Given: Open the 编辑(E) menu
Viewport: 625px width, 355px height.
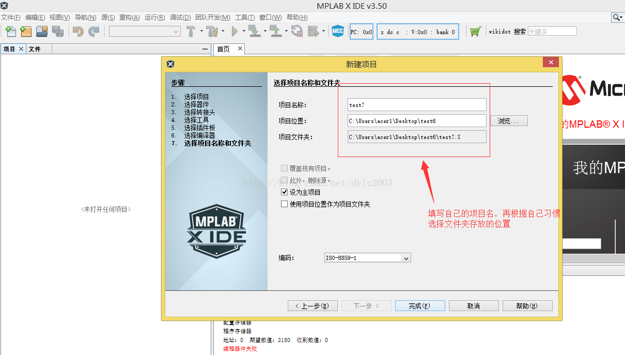Looking at the screenshot, I should (35, 18).
